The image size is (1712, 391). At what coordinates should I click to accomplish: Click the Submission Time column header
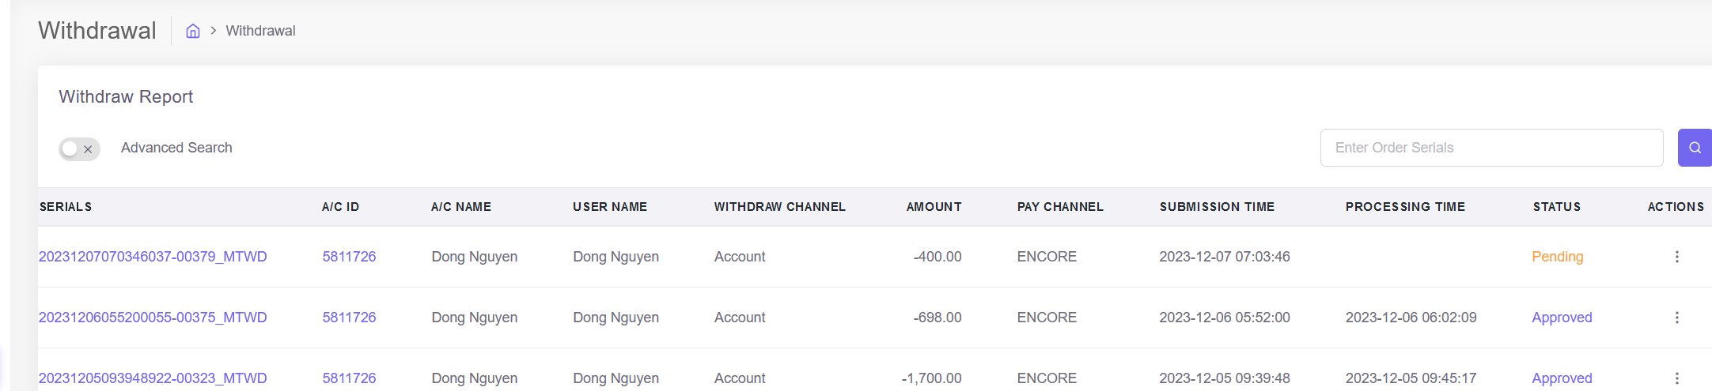1217,207
